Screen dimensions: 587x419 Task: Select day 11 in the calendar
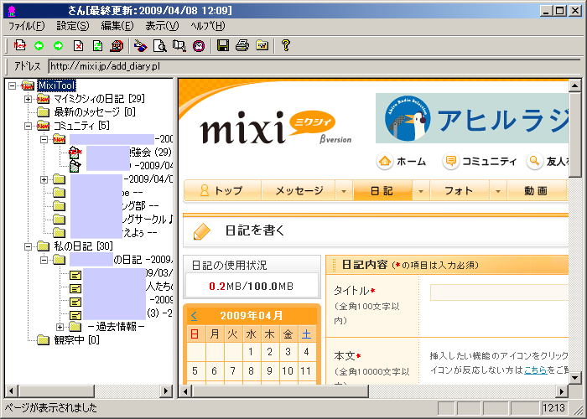[306, 370]
